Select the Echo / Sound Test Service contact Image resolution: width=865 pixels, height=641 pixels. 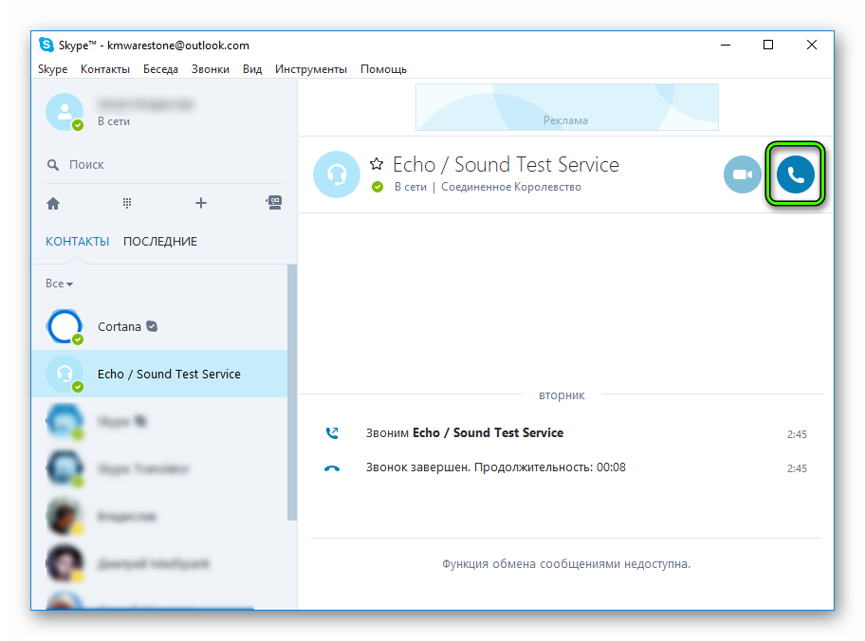[160, 374]
